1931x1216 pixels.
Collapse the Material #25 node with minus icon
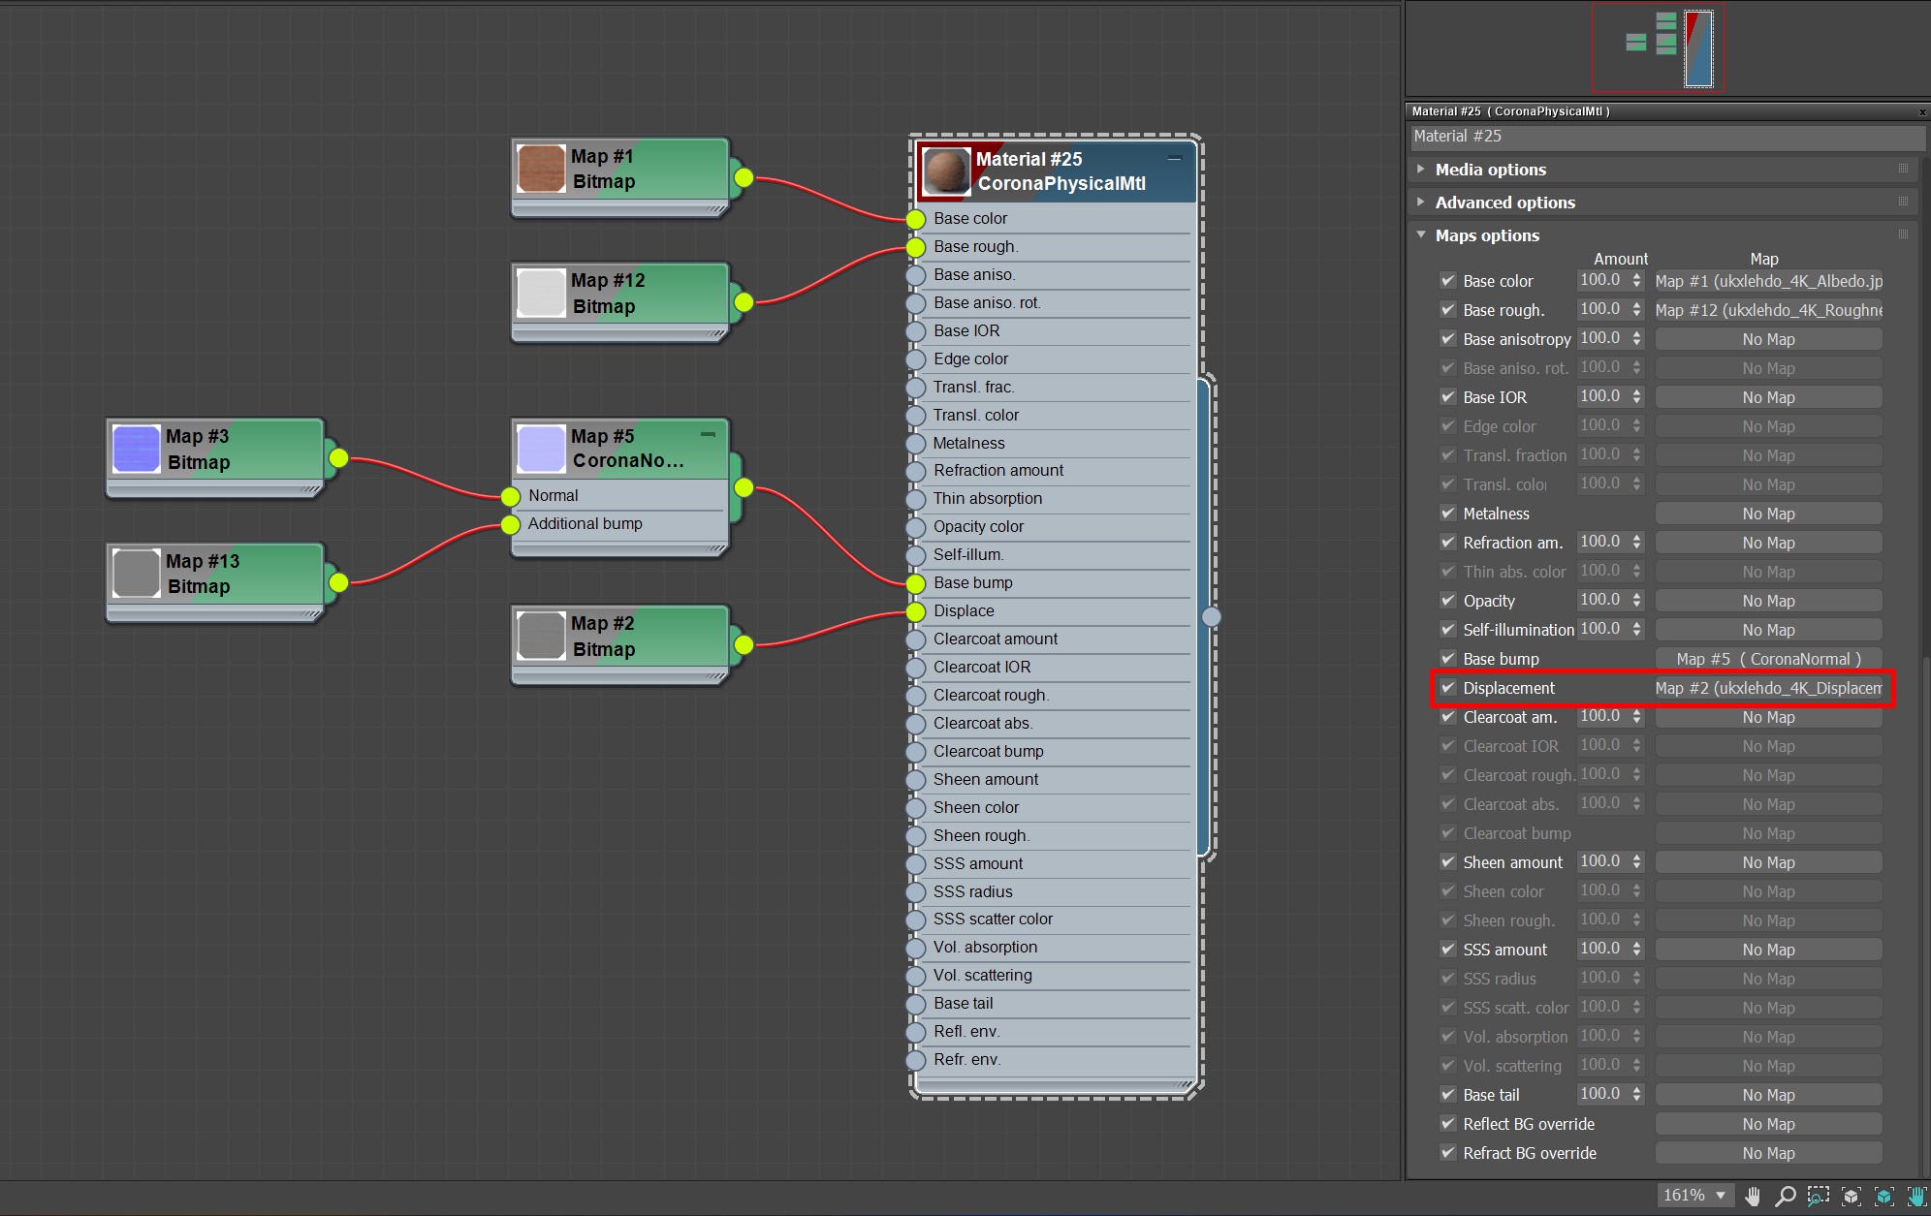[1175, 159]
